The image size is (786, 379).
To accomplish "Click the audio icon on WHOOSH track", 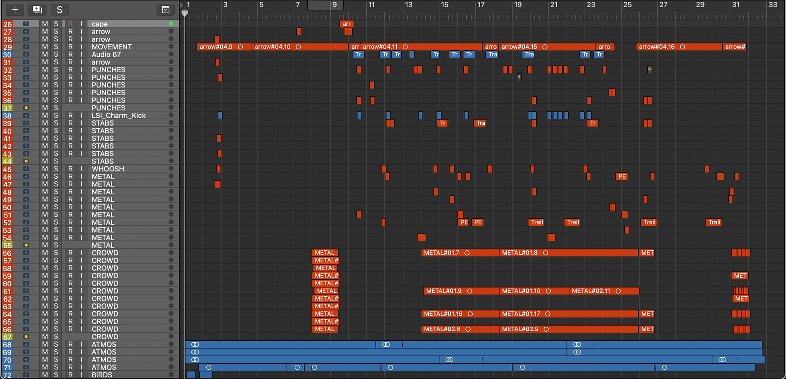I will [x=26, y=169].
